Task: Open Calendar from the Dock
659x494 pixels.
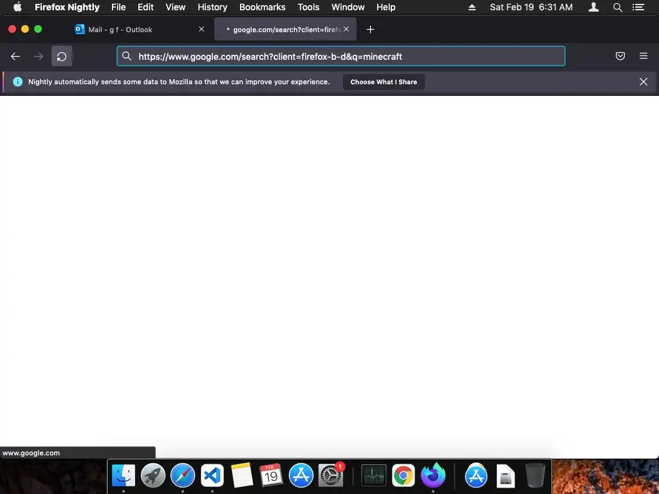Action: (x=271, y=475)
